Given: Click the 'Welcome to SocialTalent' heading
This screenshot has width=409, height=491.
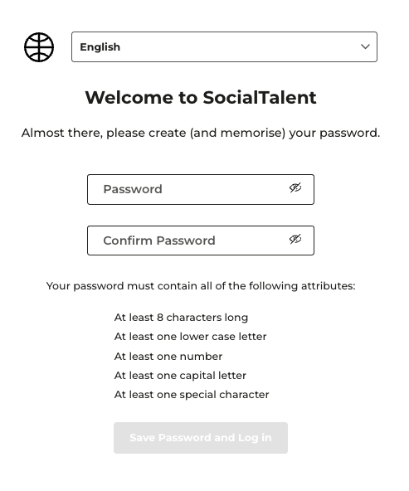Looking at the screenshot, I should coord(201,97).
